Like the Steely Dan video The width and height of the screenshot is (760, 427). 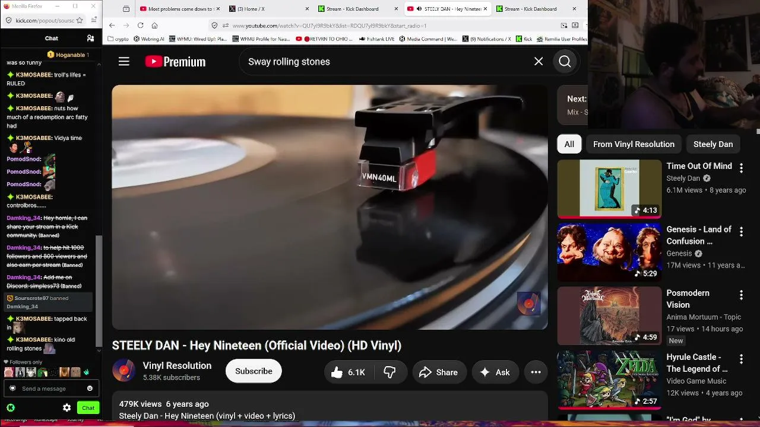coord(348,372)
